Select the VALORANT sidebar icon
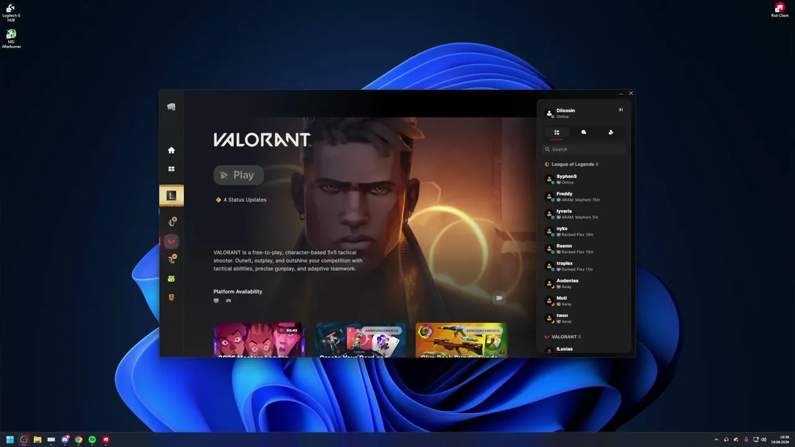 pyautogui.click(x=171, y=242)
